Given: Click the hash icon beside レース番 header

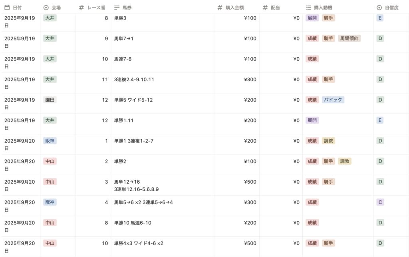Looking at the screenshot, I should click(x=81, y=8).
